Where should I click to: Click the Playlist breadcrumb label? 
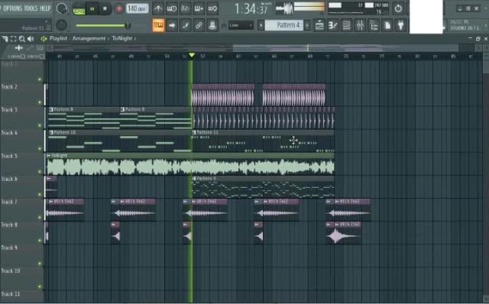pos(58,38)
